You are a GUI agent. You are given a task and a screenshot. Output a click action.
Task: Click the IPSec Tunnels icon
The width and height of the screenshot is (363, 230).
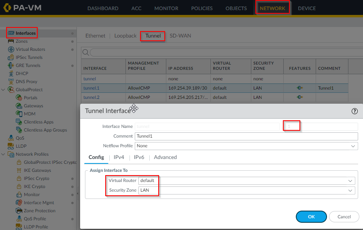pos(11,57)
